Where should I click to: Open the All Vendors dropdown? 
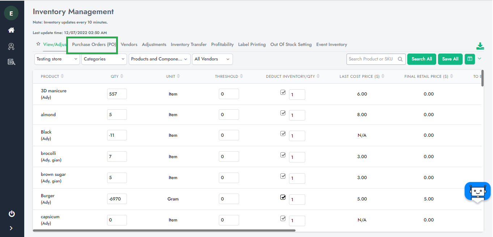(x=212, y=59)
